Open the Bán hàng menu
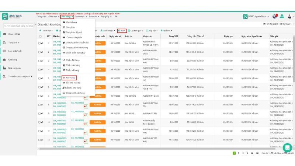Screen dimensions: 295x166 pos(67,17)
